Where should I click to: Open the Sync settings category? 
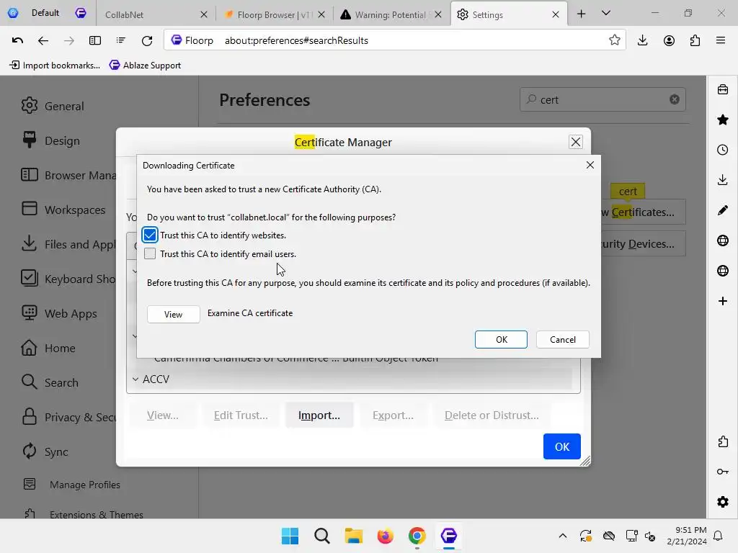[x=45, y=451]
